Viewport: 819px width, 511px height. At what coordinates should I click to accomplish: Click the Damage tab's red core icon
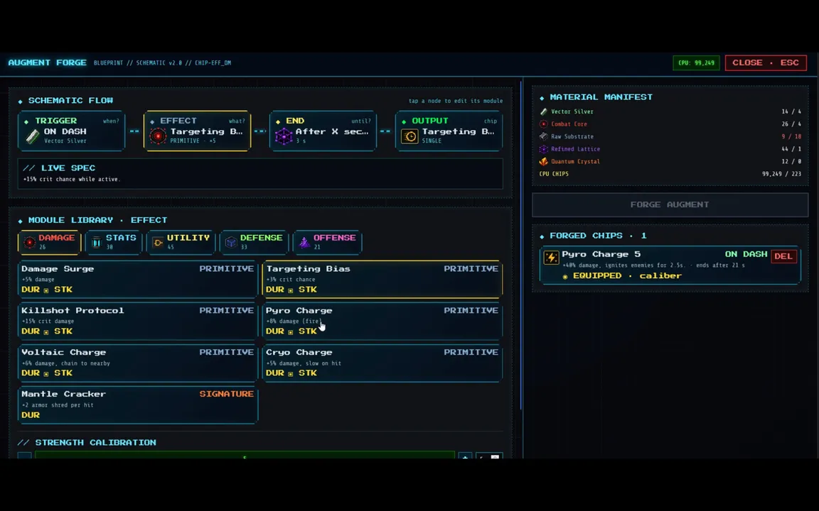[x=30, y=242]
